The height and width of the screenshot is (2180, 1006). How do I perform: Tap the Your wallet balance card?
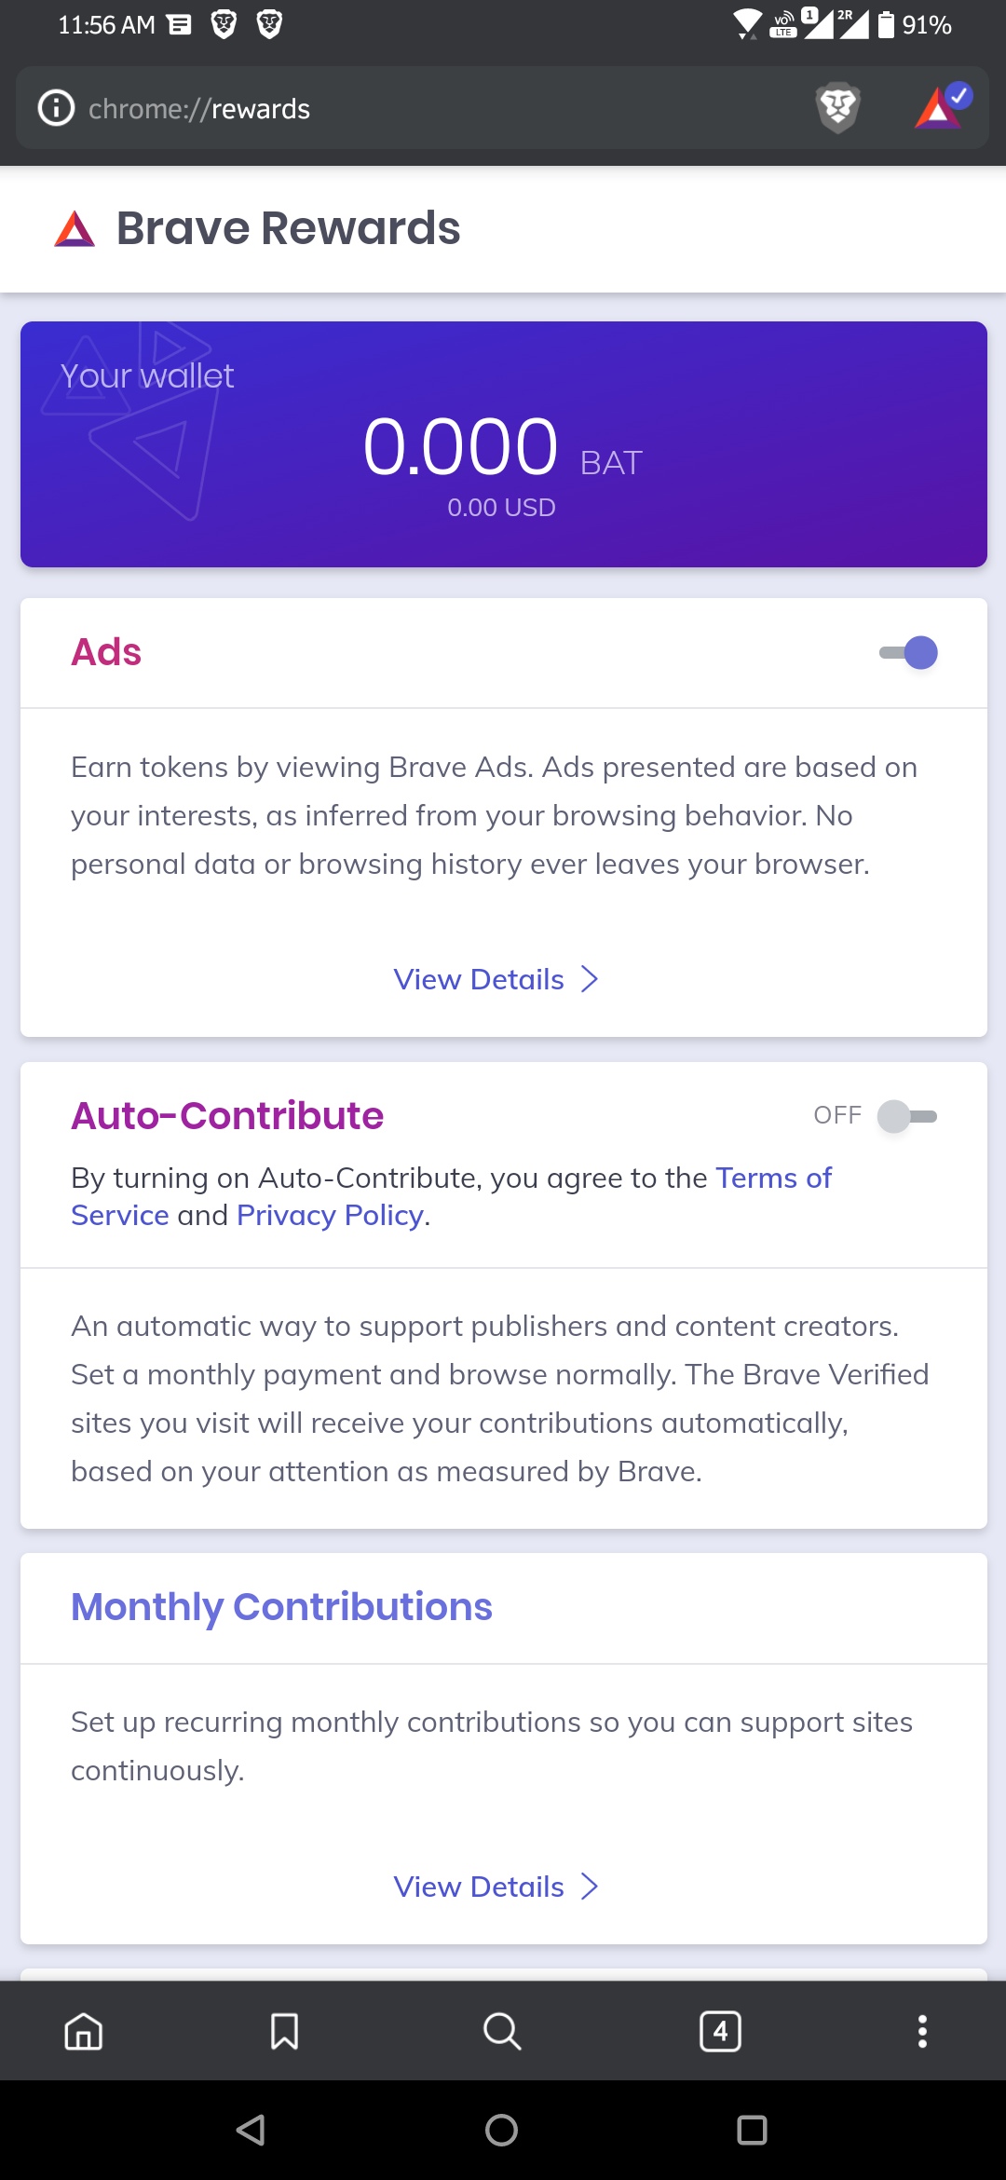pyautogui.click(x=503, y=444)
